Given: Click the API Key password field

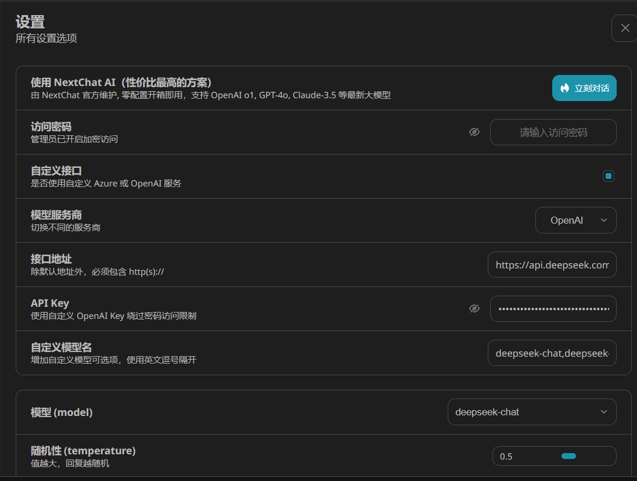Looking at the screenshot, I should (x=553, y=308).
